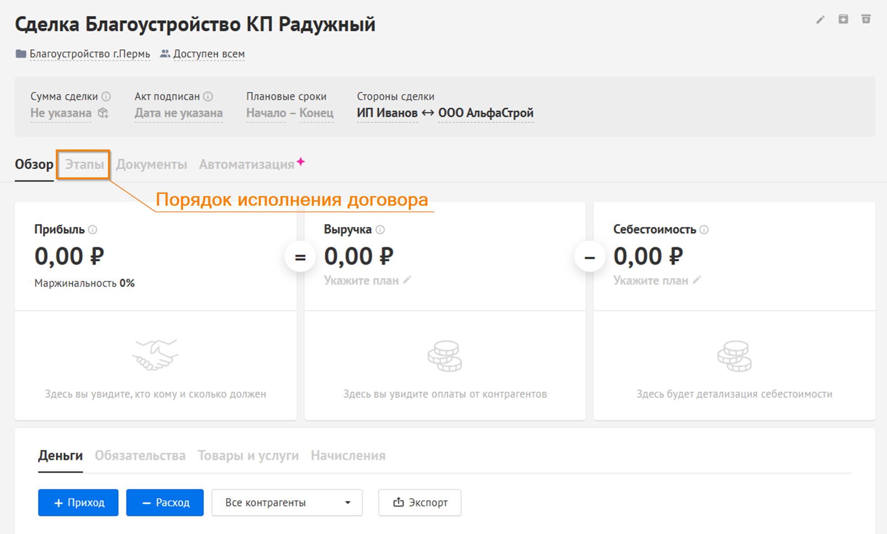
Task: Click info icon next to Себестоимость
Action: pos(704,230)
